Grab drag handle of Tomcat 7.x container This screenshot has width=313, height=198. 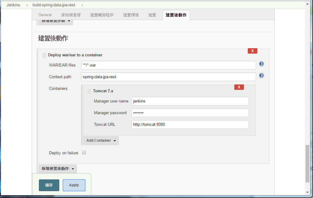pos(89,91)
